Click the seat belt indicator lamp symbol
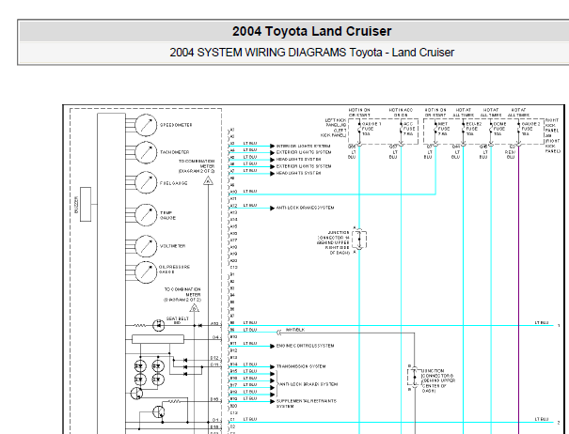Screen dimensions: 569x434 159,325
